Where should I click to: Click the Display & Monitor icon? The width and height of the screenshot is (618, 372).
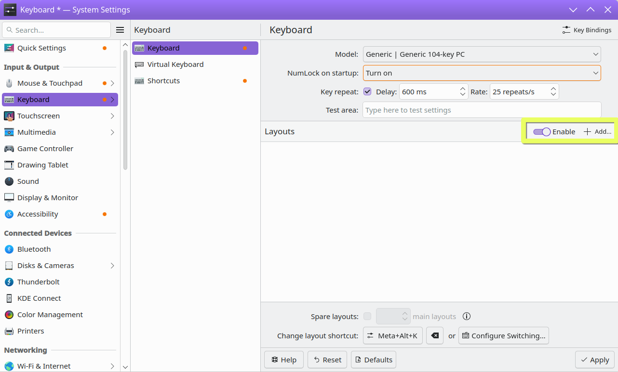pyautogui.click(x=9, y=198)
